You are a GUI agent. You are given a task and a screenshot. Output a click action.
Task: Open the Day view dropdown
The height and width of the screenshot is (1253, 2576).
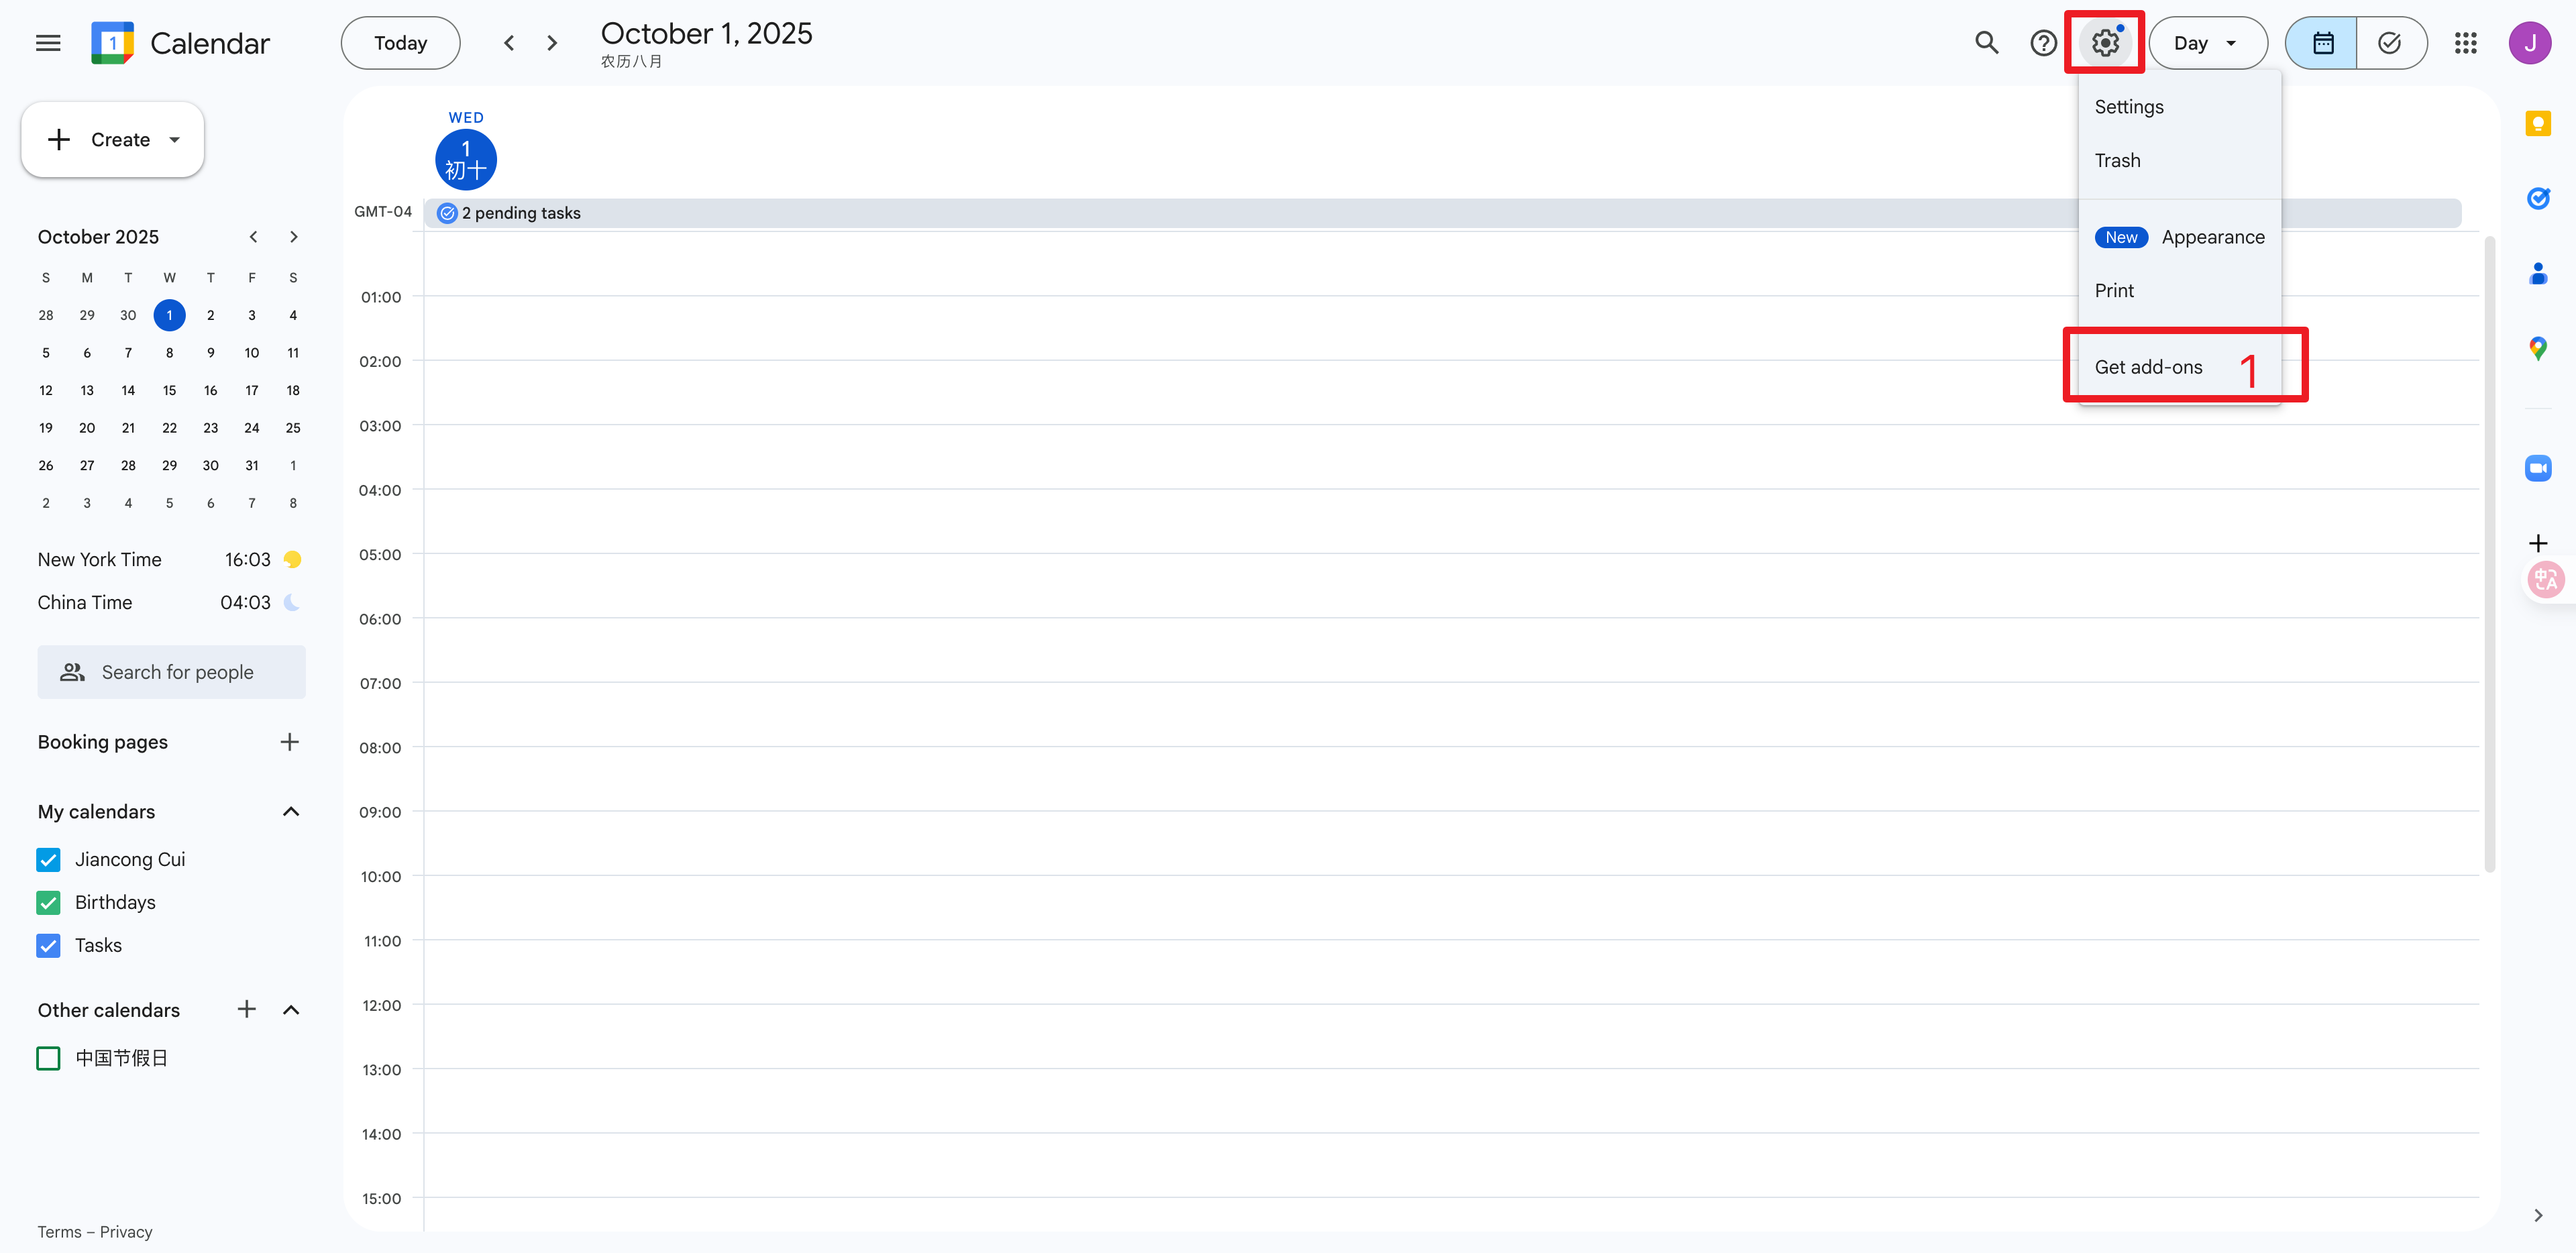(x=2207, y=43)
